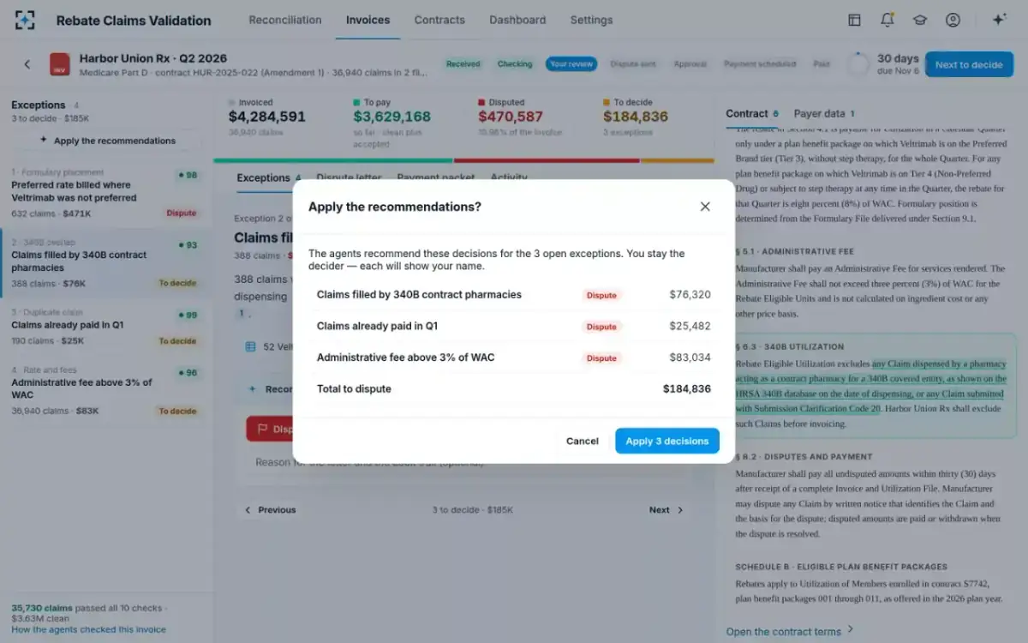Click the red disputed segment of invoice bar

[547, 160]
